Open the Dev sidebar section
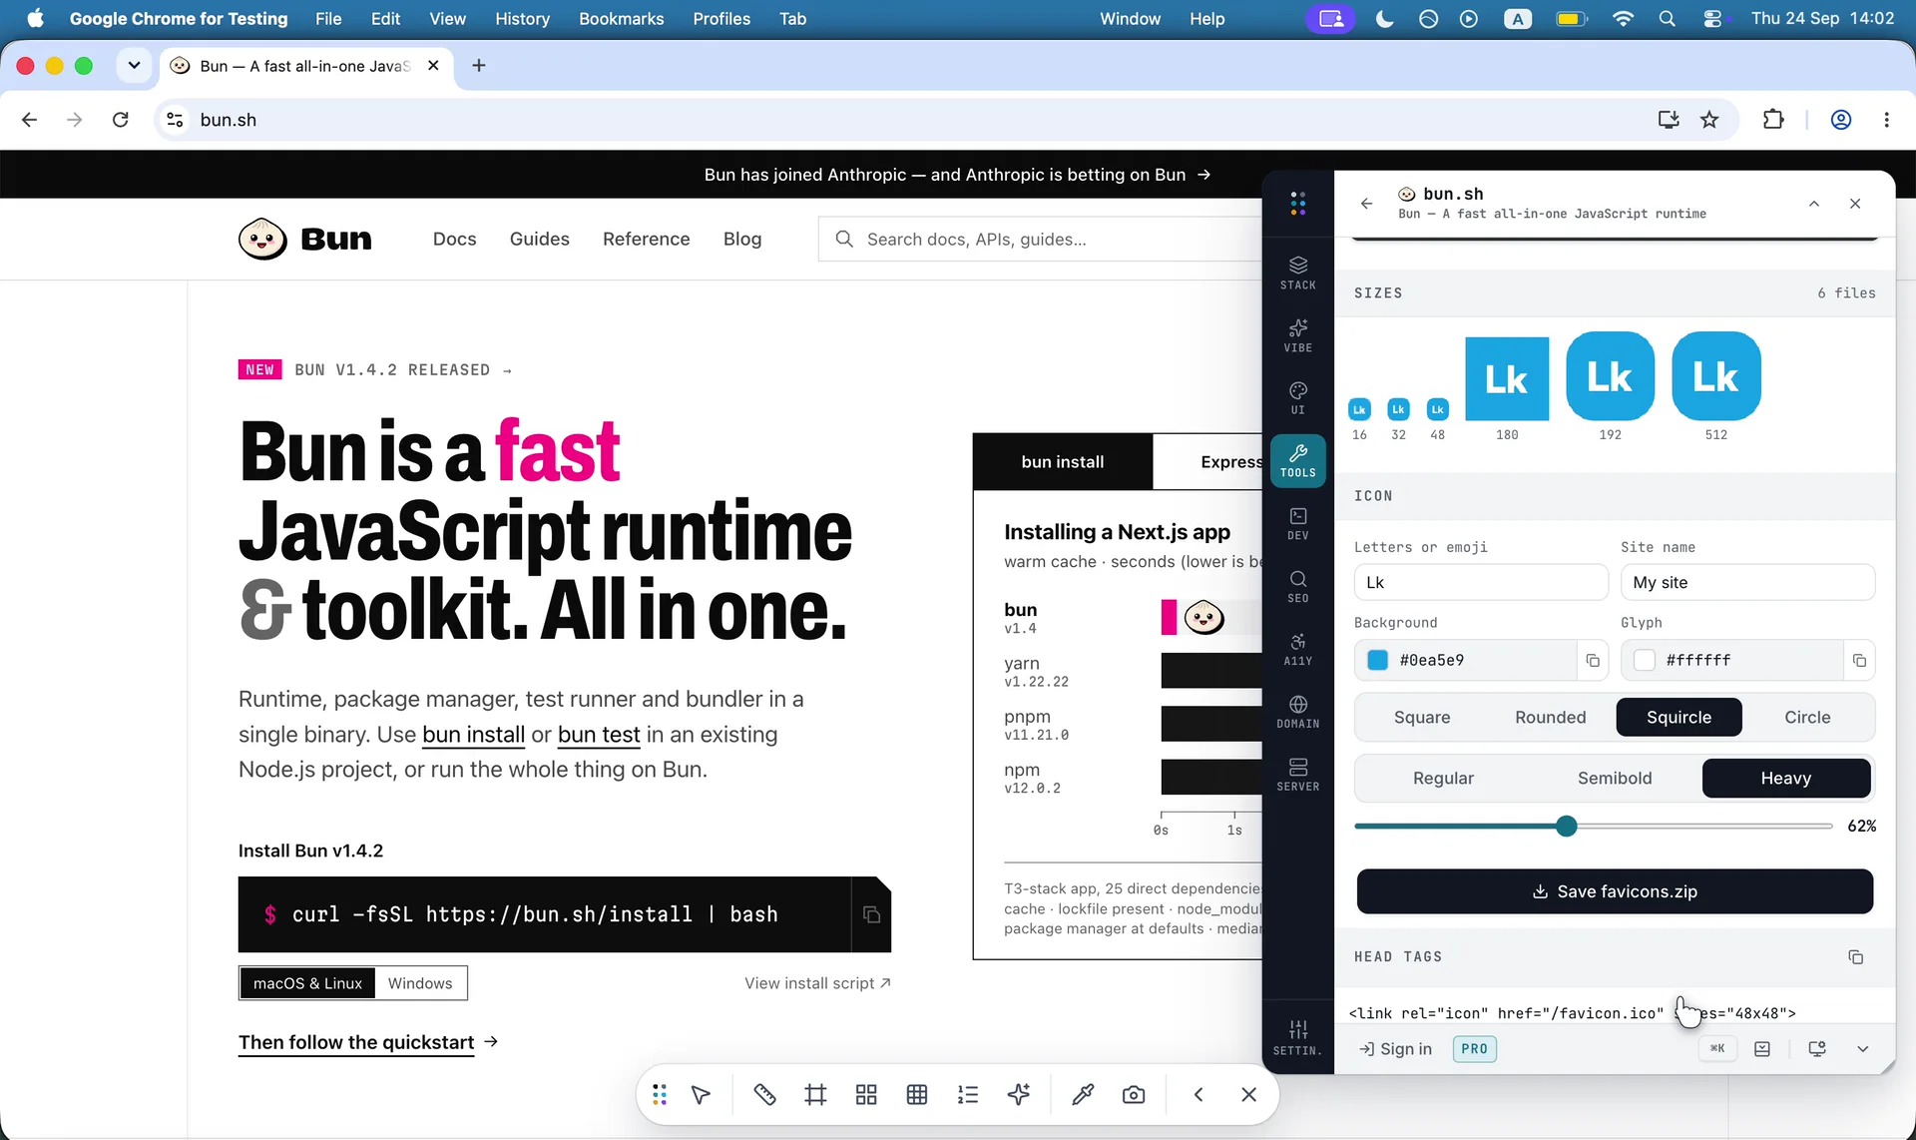The height and width of the screenshot is (1140, 1916). click(x=1297, y=523)
